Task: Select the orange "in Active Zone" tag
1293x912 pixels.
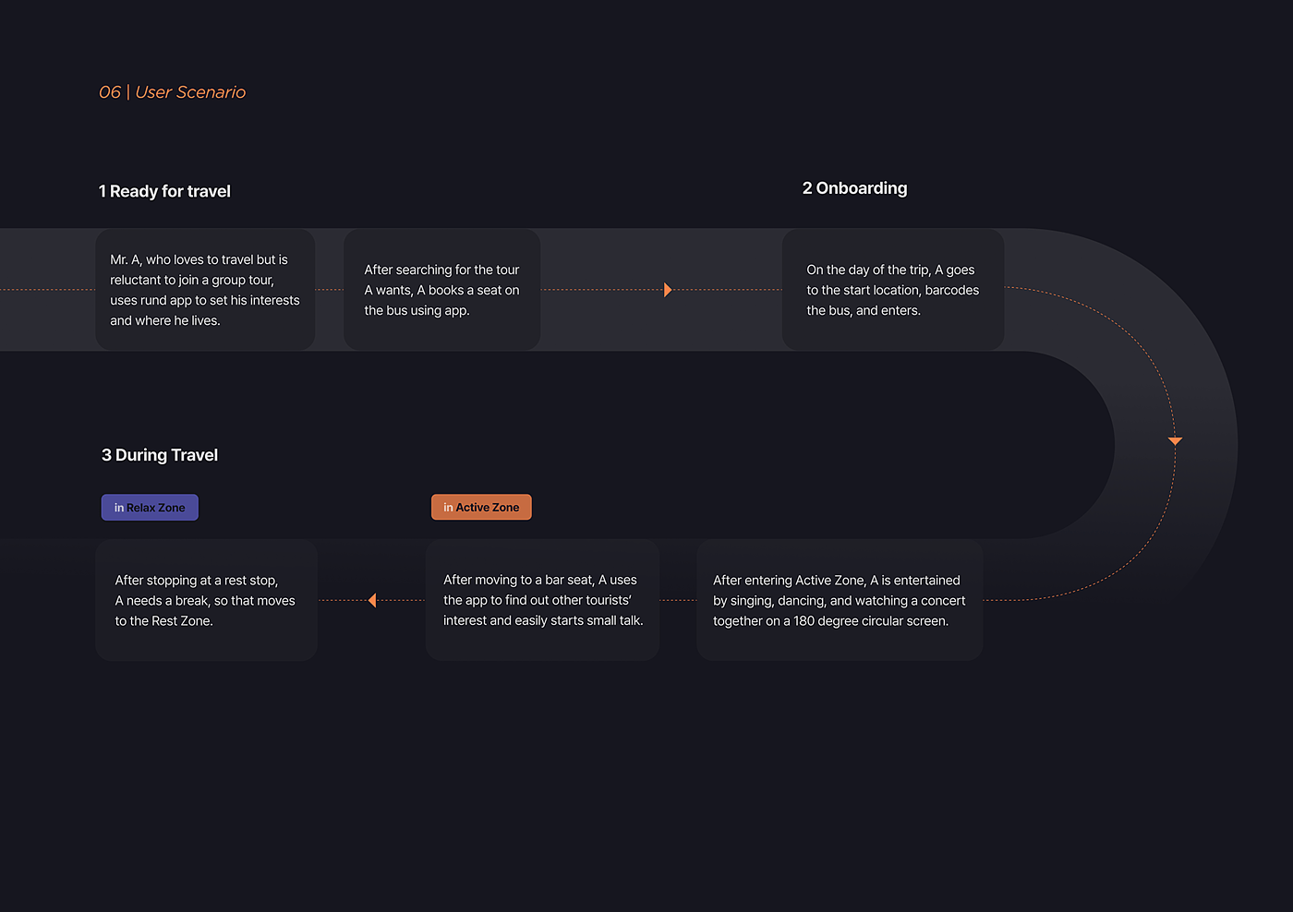Action: pyautogui.click(x=481, y=508)
